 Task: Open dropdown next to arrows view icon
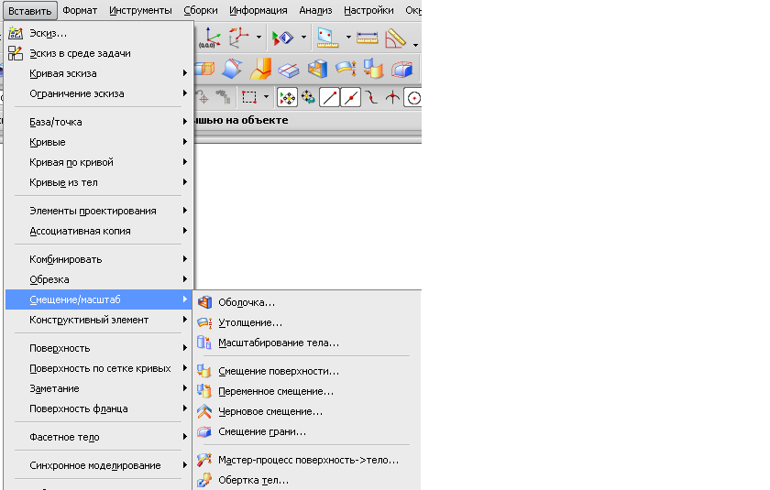(x=303, y=38)
